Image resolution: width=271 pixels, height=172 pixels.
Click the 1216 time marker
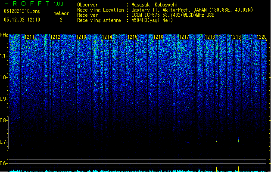tap(159, 37)
